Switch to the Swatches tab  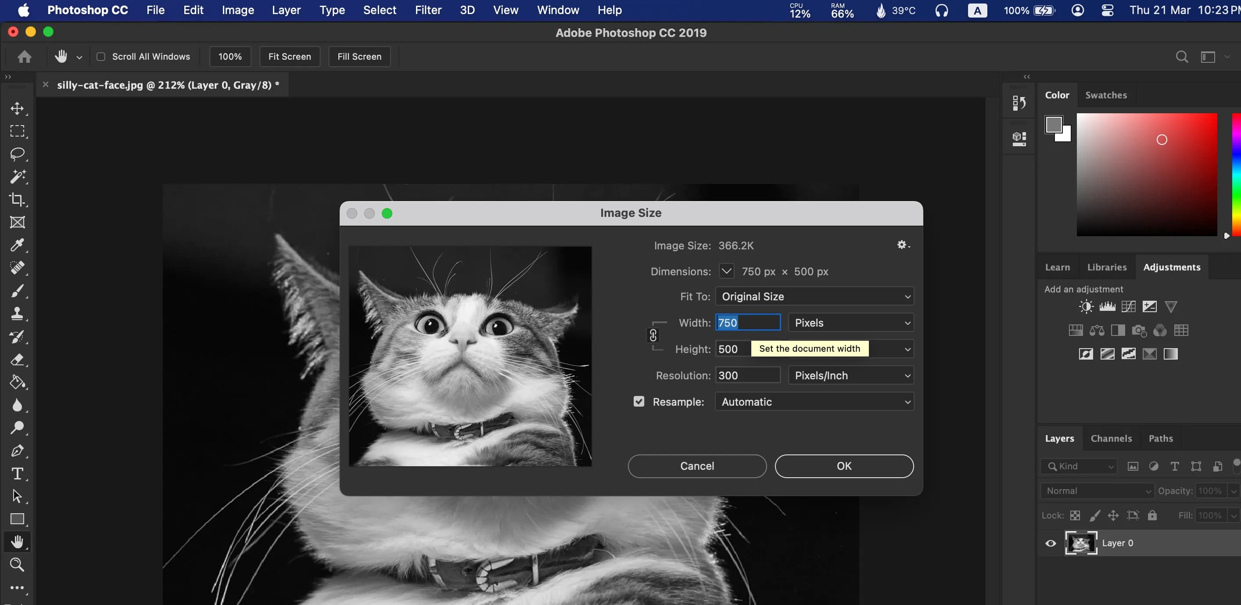click(x=1106, y=95)
